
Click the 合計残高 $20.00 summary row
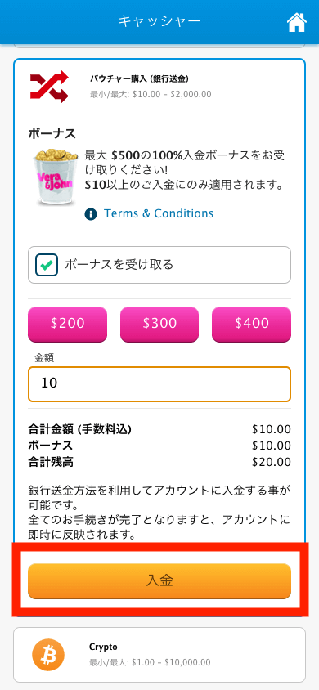point(159,462)
